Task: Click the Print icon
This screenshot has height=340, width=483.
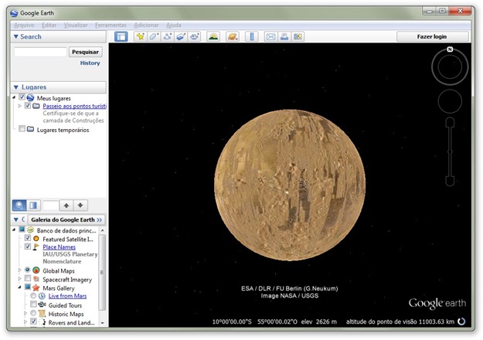Action: (x=284, y=36)
